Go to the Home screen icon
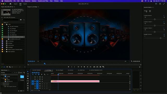 [10, 4]
